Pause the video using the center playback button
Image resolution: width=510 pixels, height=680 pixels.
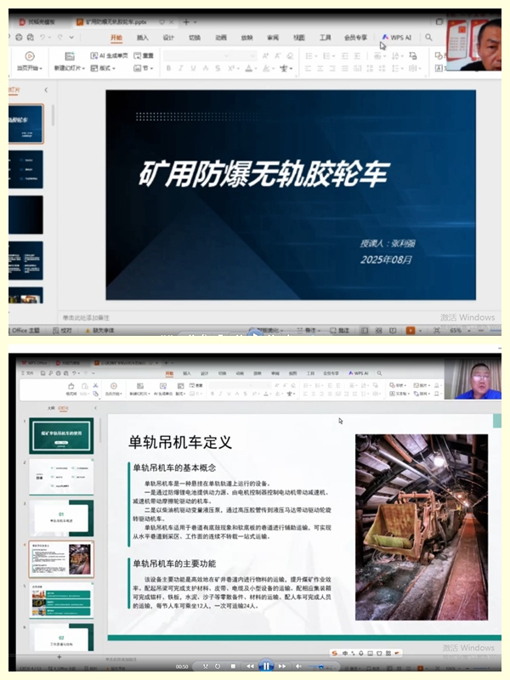265,666
